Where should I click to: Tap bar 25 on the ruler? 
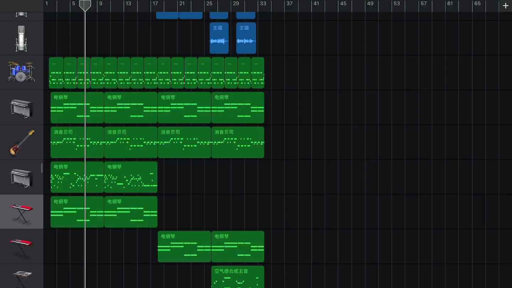pos(209,4)
